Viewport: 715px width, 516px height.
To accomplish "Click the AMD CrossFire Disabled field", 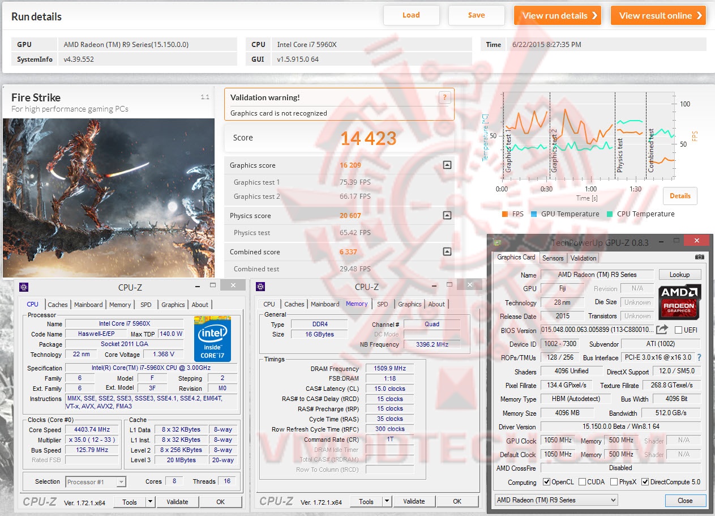I will pyautogui.click(x=620, y=468).
